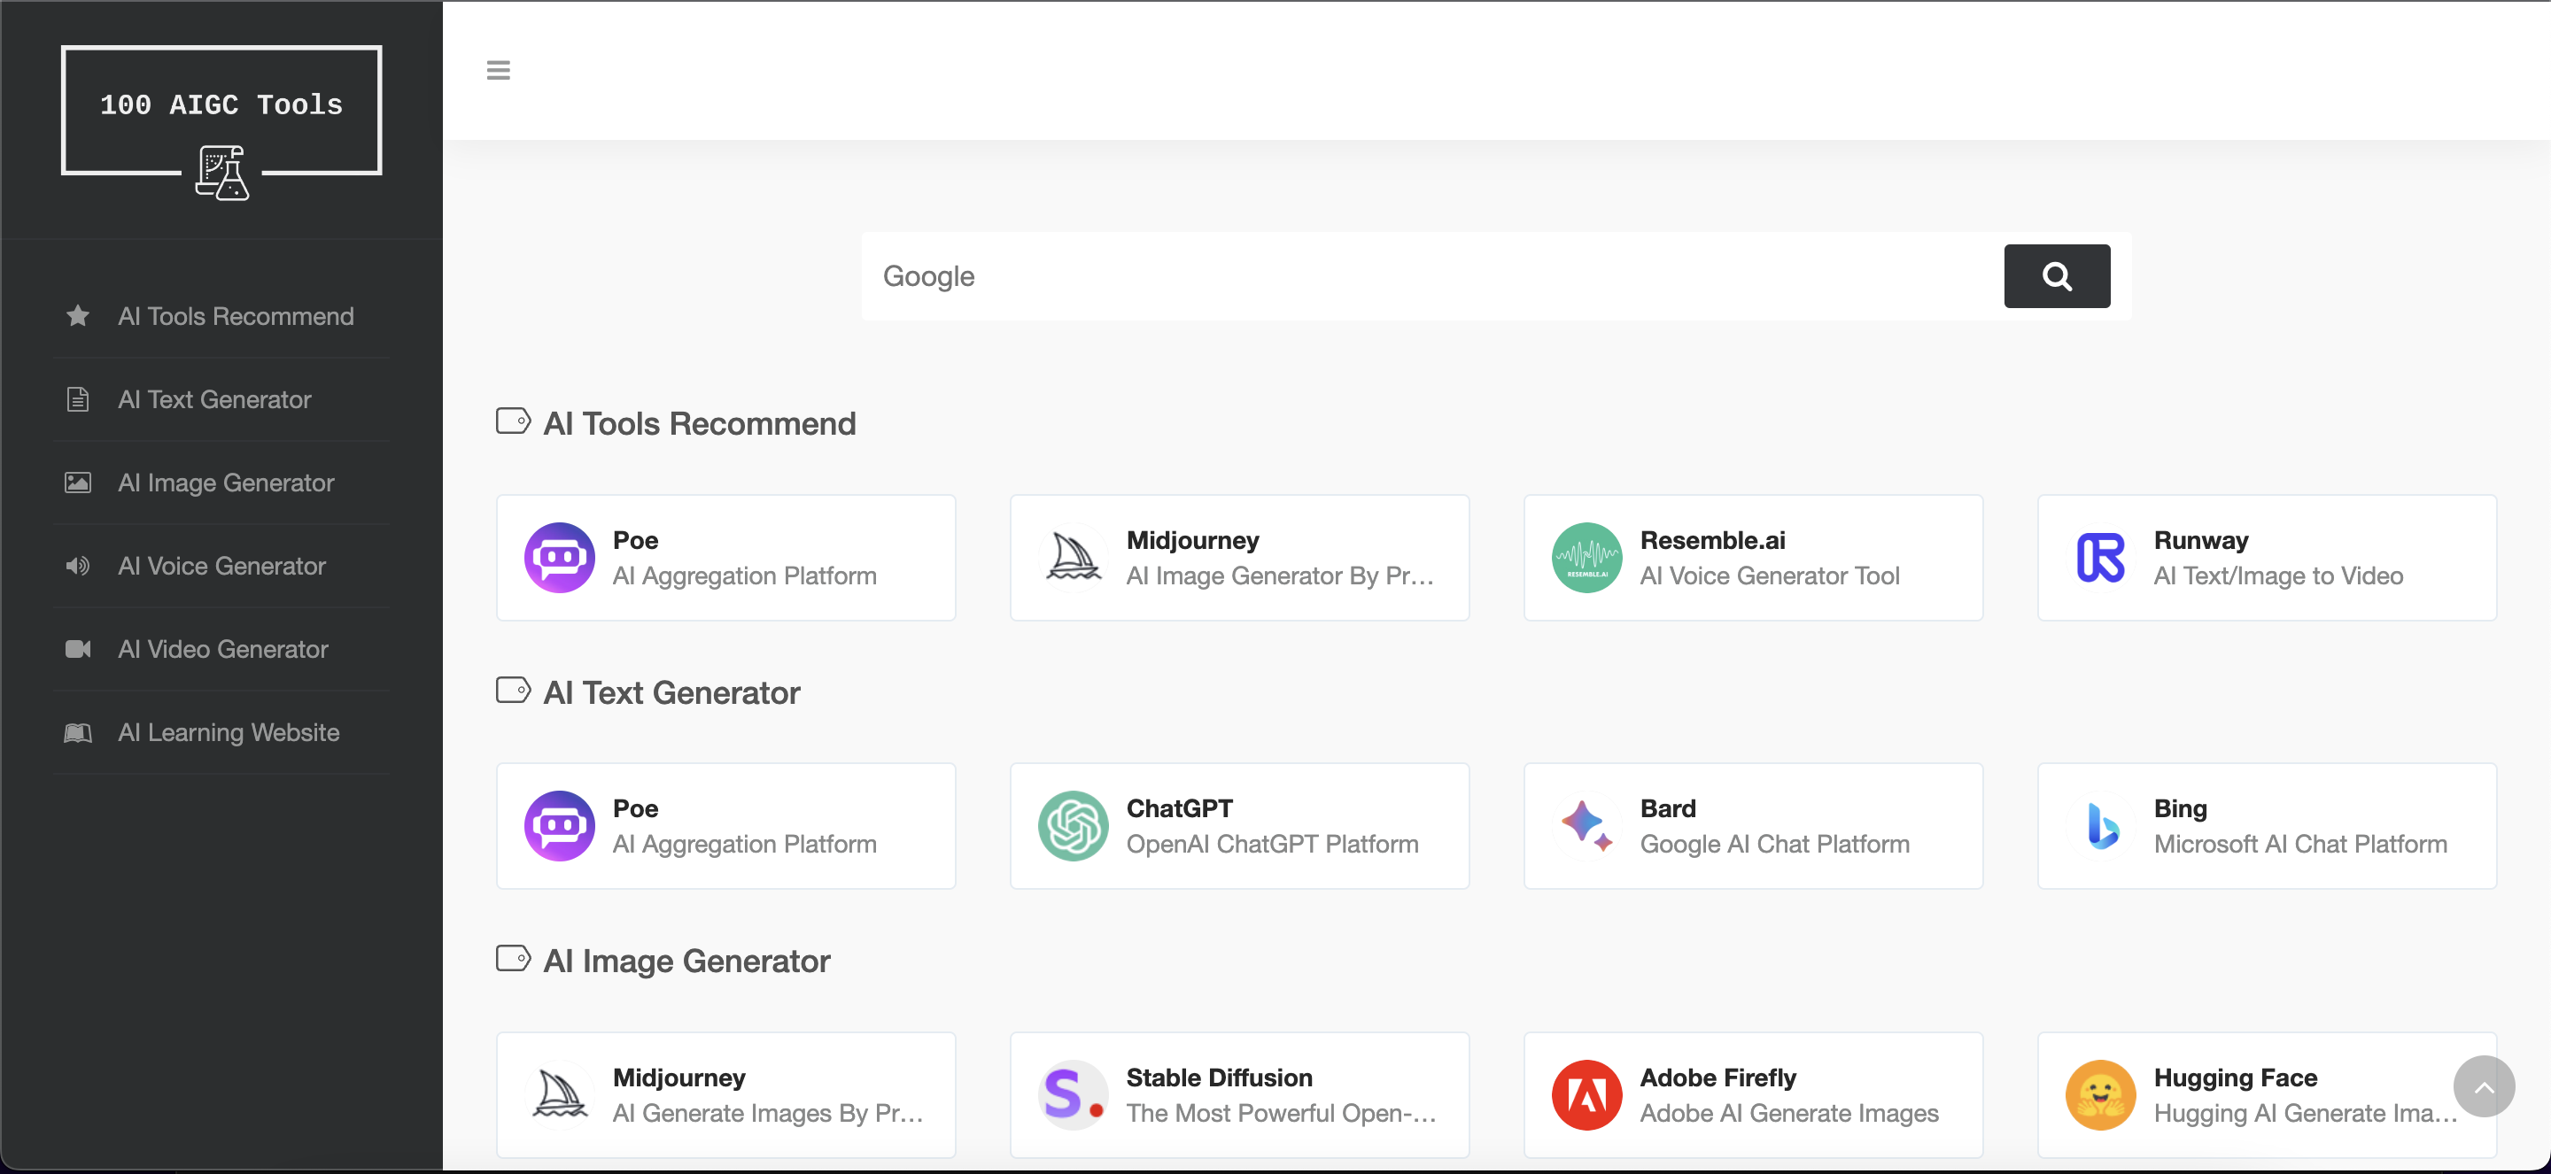Open Midjourney ship icon in Recommend section
Viewport: 2551px width, 1174px height.
1074,557
